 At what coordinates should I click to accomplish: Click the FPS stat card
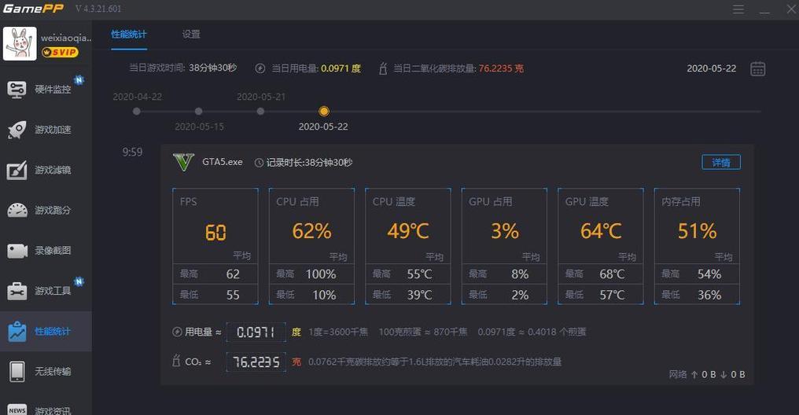pyautogui.click(x=215, y=247)
